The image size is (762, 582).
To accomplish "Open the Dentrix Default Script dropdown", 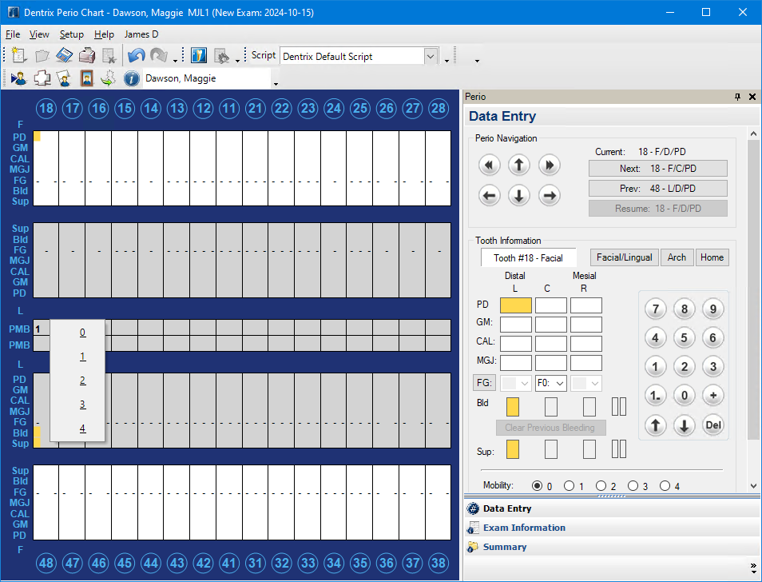I will 431,56.
